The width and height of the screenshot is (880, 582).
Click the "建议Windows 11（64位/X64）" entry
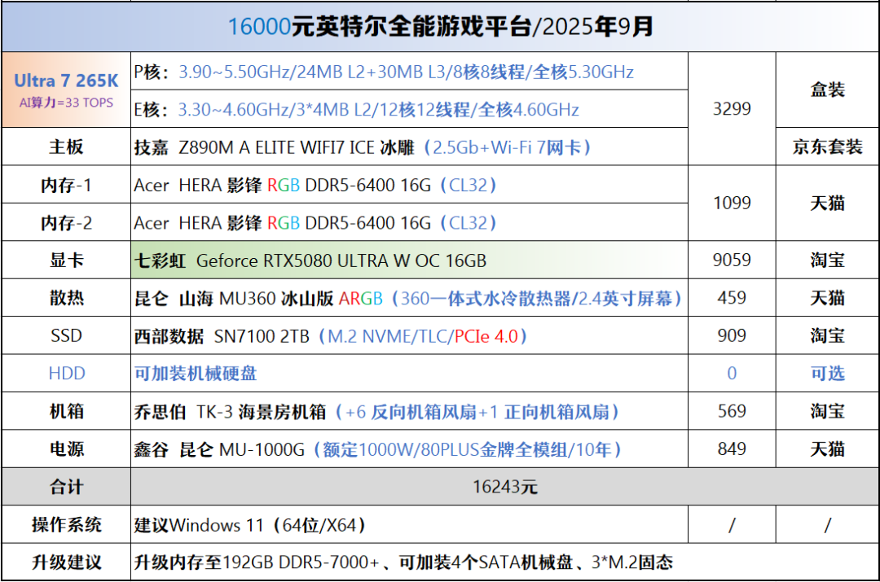click(x=250, y=525)
